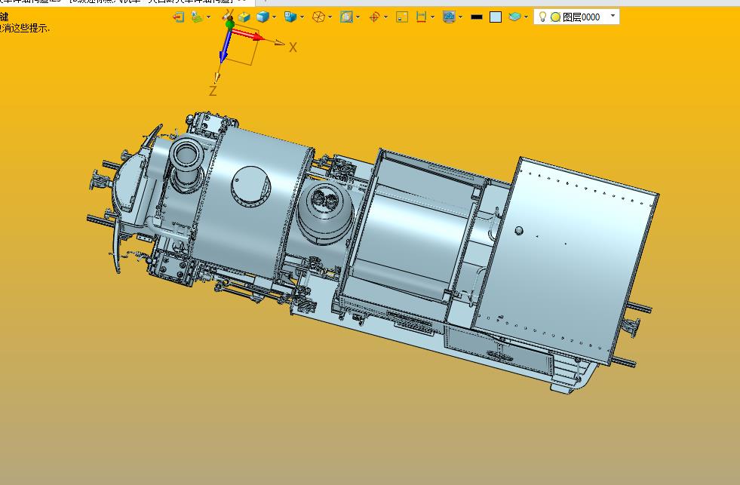Click the yellow square frame icon
The width and height of the screenshot is (740, 485).
pos(402,17)
